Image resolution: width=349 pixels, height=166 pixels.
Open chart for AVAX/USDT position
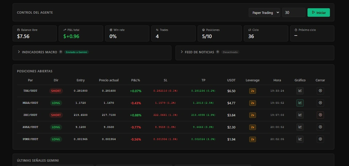300,127
